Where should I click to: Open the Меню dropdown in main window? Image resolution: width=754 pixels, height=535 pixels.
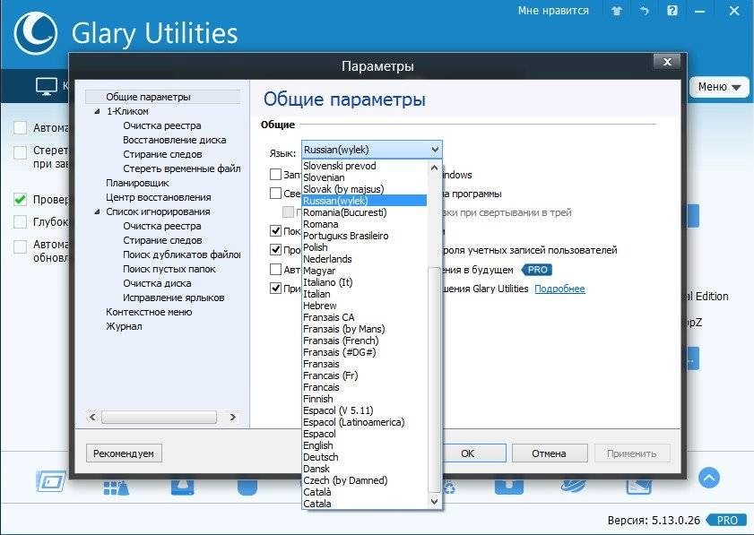click(719, 87)
